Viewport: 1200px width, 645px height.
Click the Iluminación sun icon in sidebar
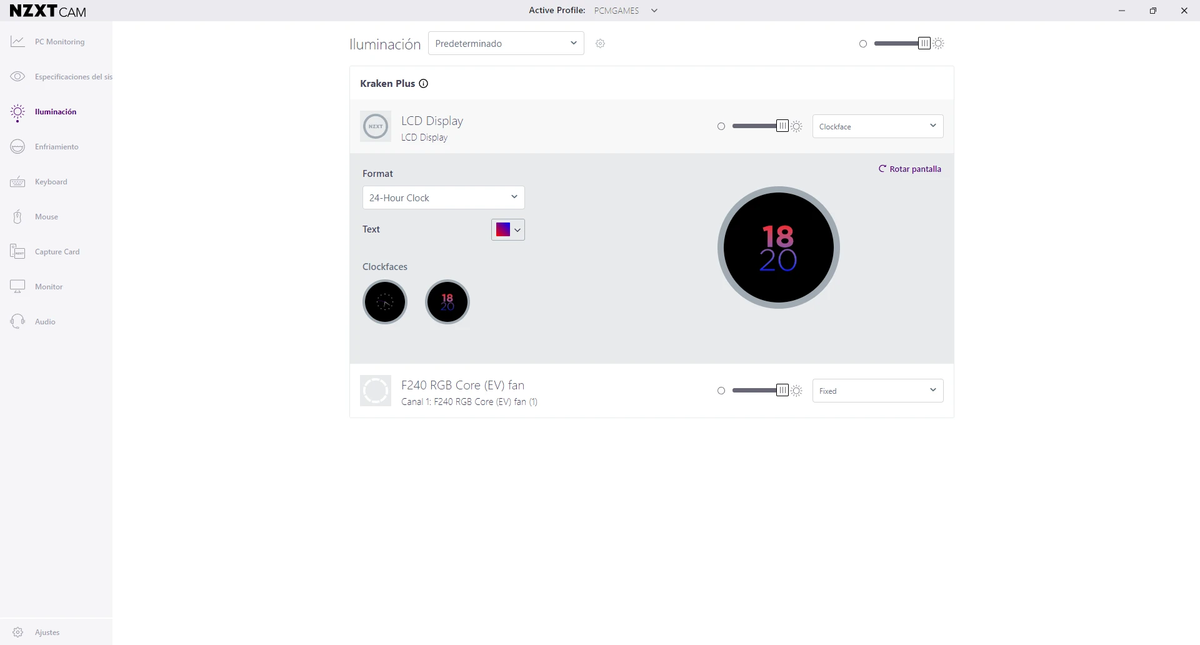tap(17, 112)
